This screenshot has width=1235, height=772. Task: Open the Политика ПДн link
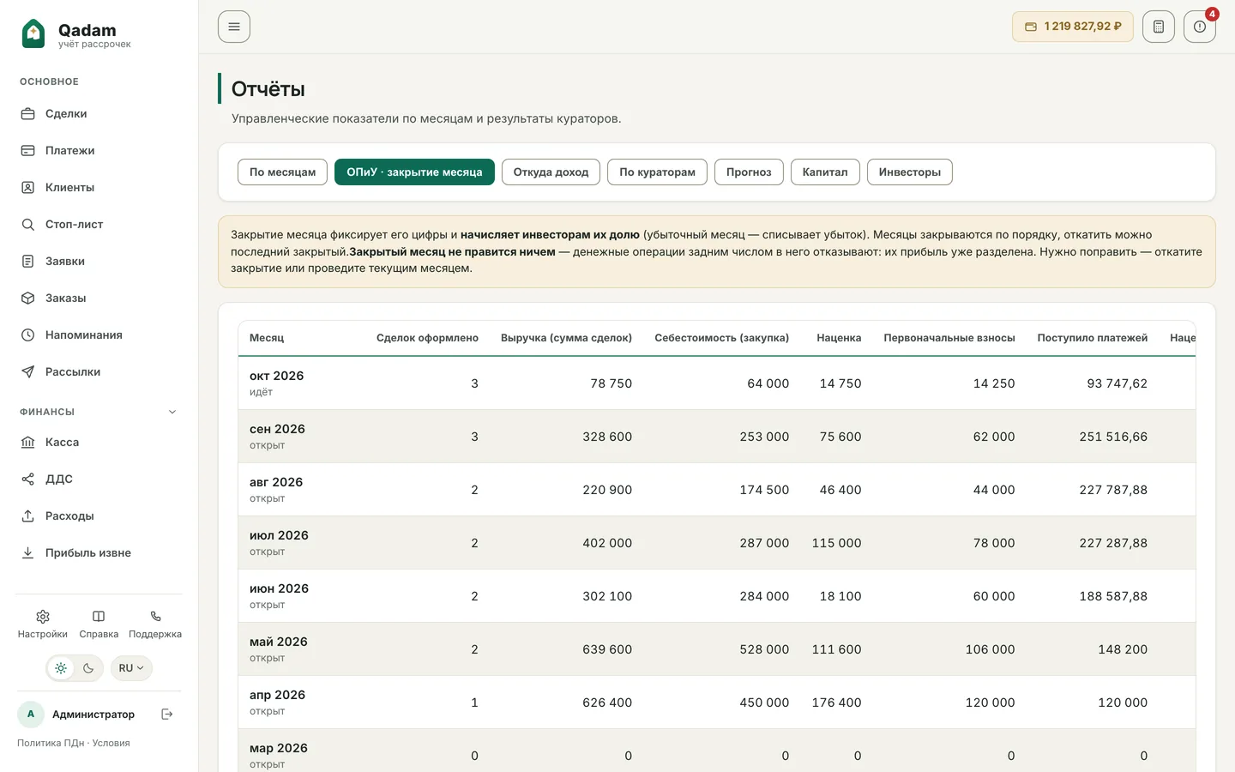(51, 743)
